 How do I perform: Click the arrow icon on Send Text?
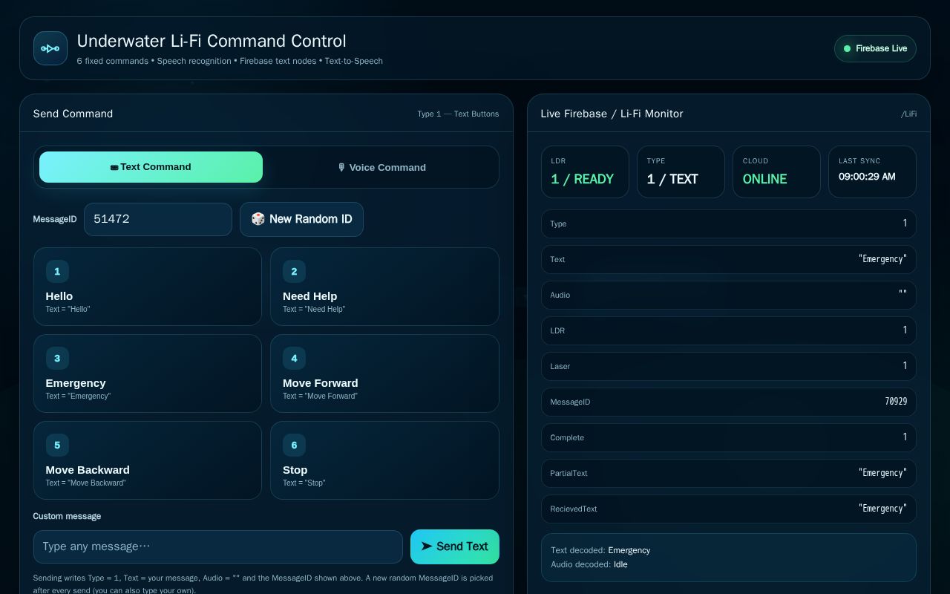tap(427, 546)
